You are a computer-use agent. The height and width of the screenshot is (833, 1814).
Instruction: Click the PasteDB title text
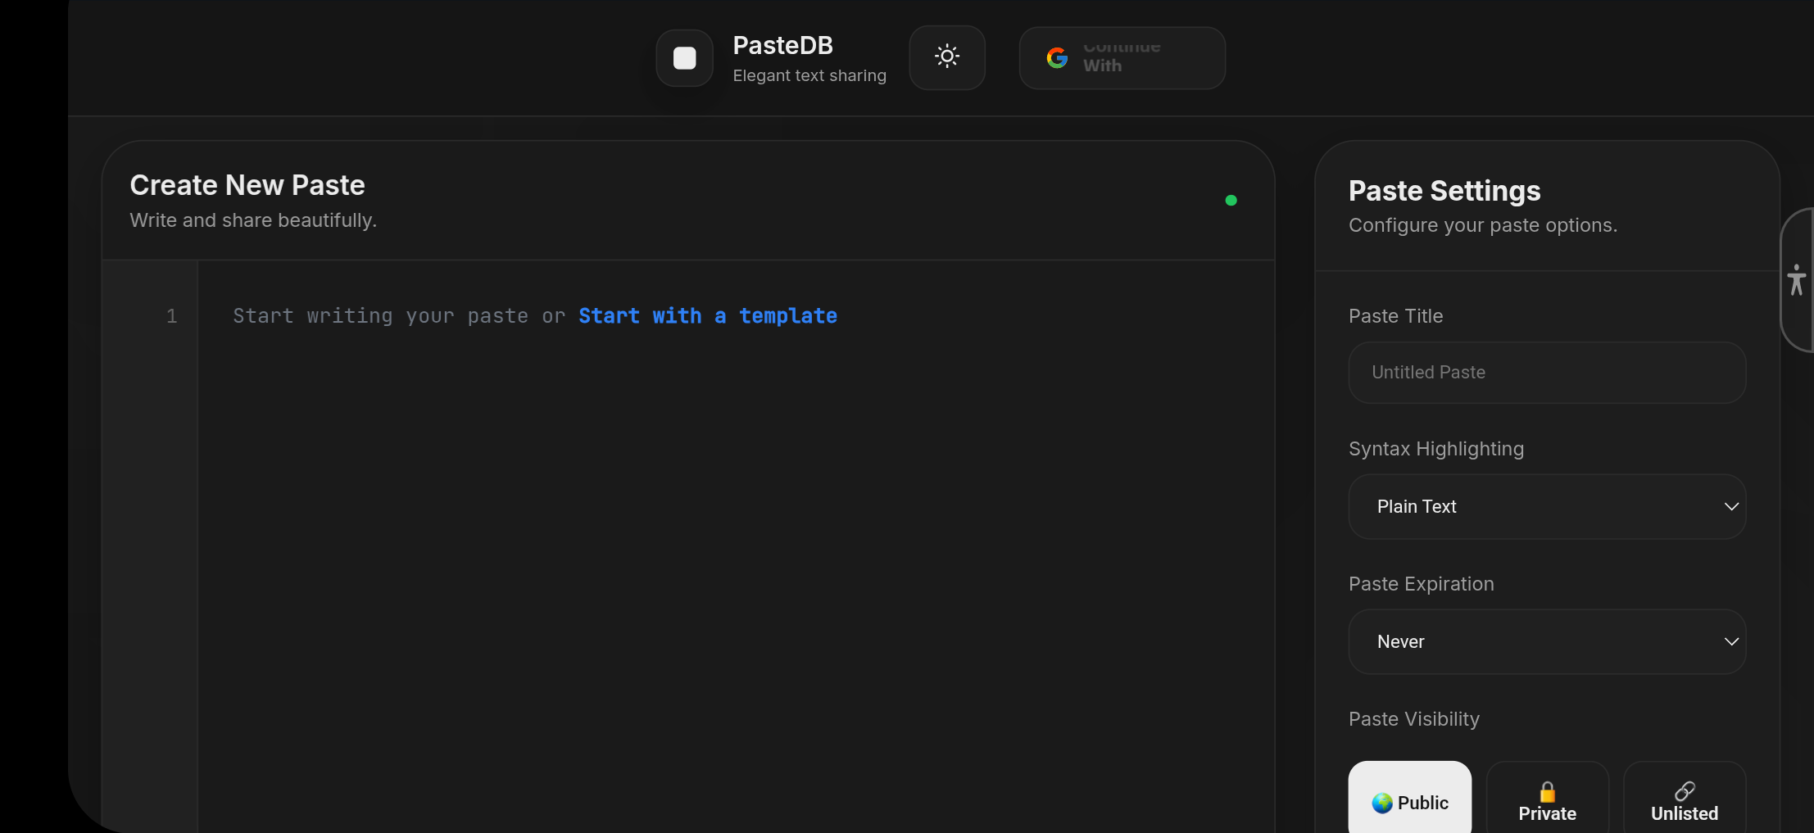782,45
